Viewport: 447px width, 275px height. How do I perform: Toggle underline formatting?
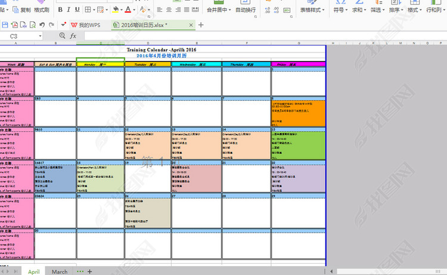(78, 10)
